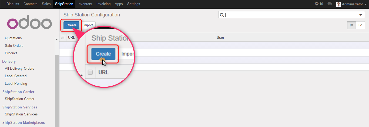The height and width of the screenshot is (127, 369).
Task: Click the search magnifier icon
Action: tap(222, 15)
